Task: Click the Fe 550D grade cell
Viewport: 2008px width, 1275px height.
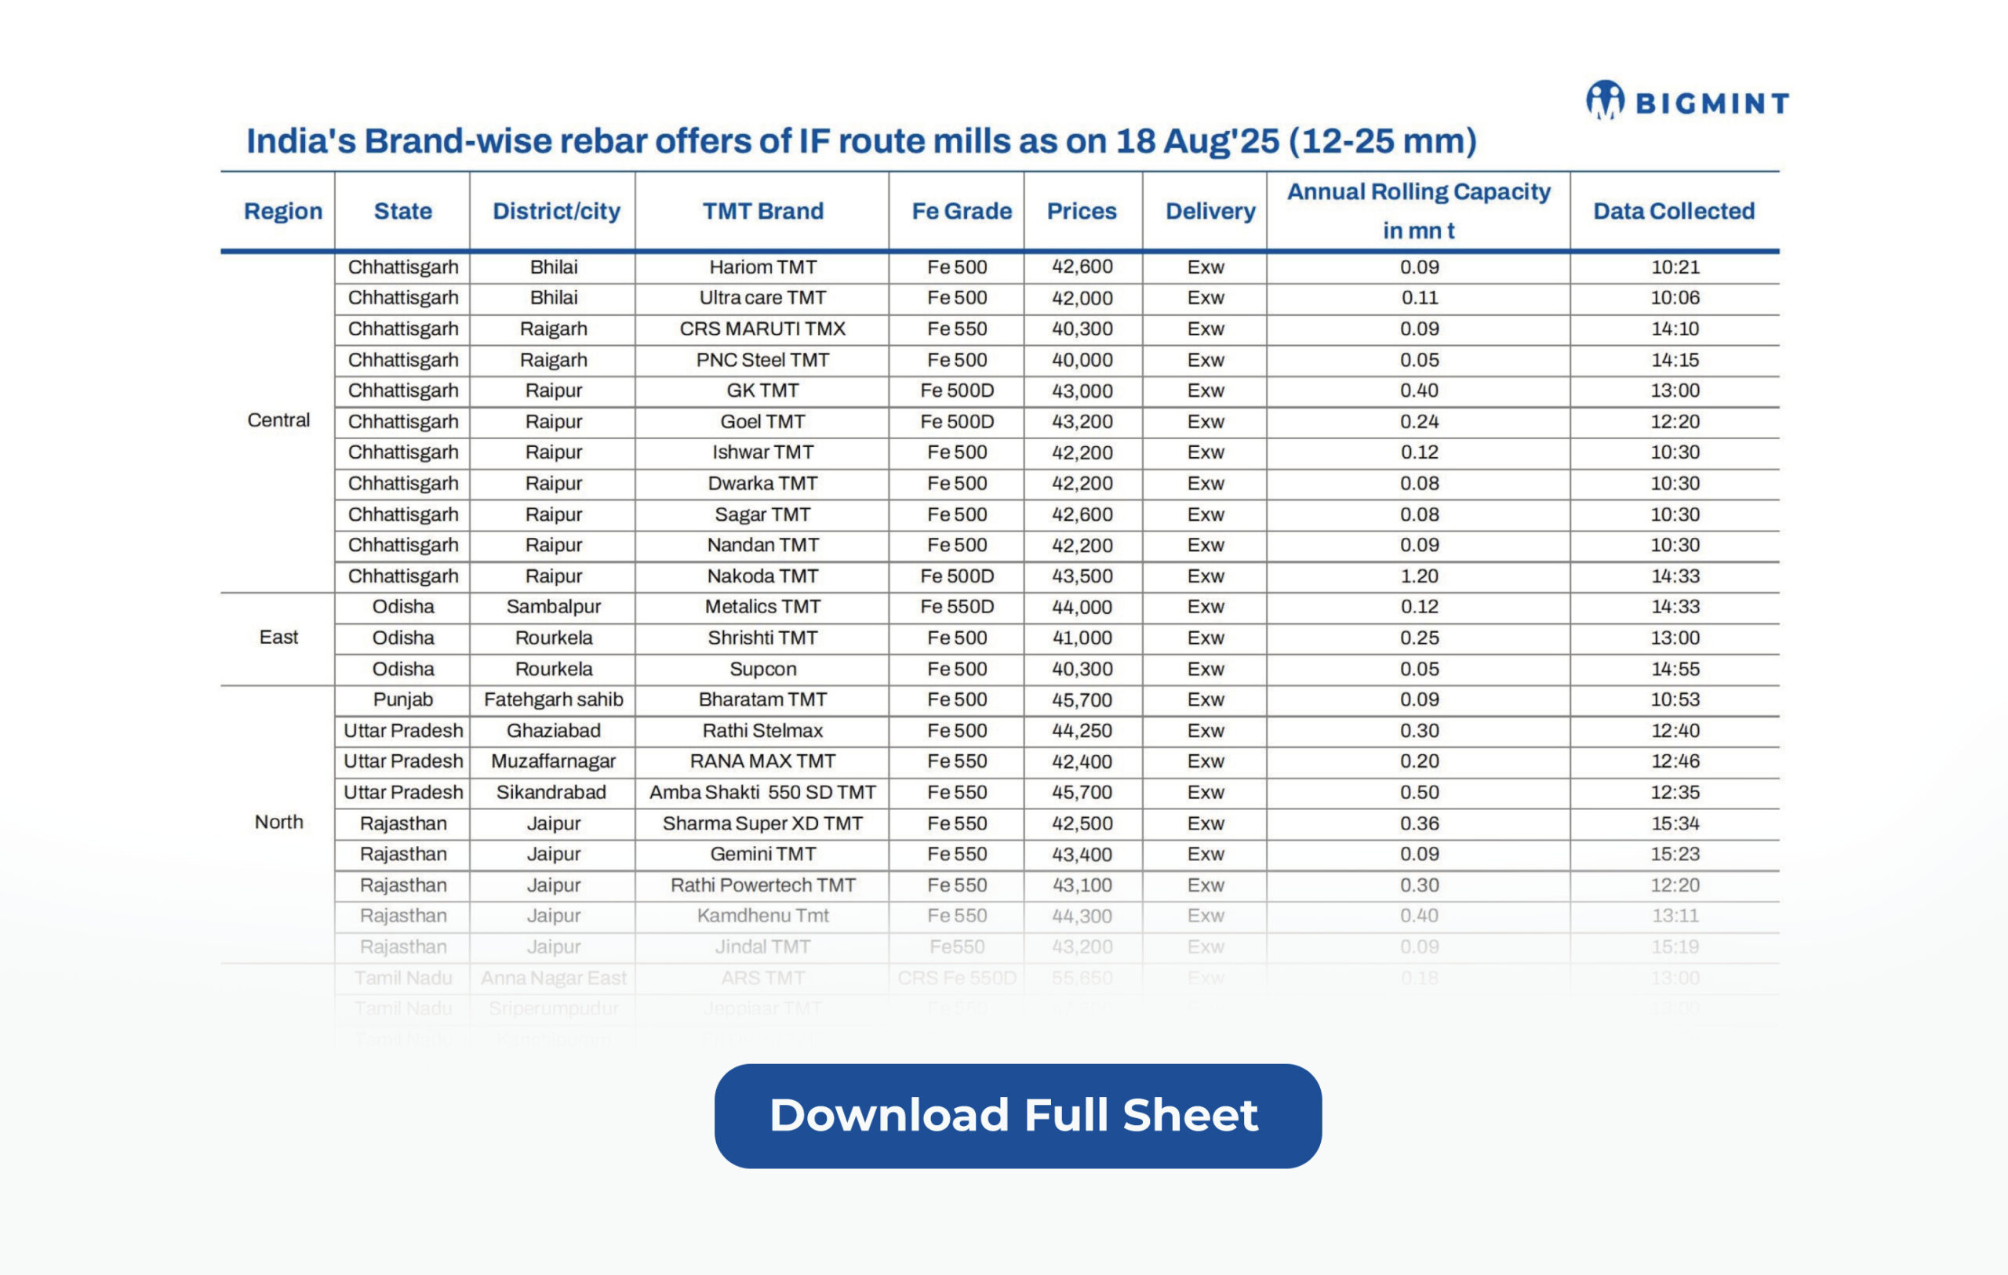Action: tap(956, 607)
